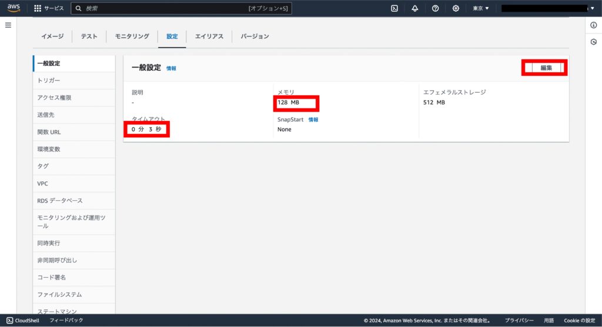Open the CloudShell icon in top bar
Screen dimensions: 602x327
tap(394, 8)
